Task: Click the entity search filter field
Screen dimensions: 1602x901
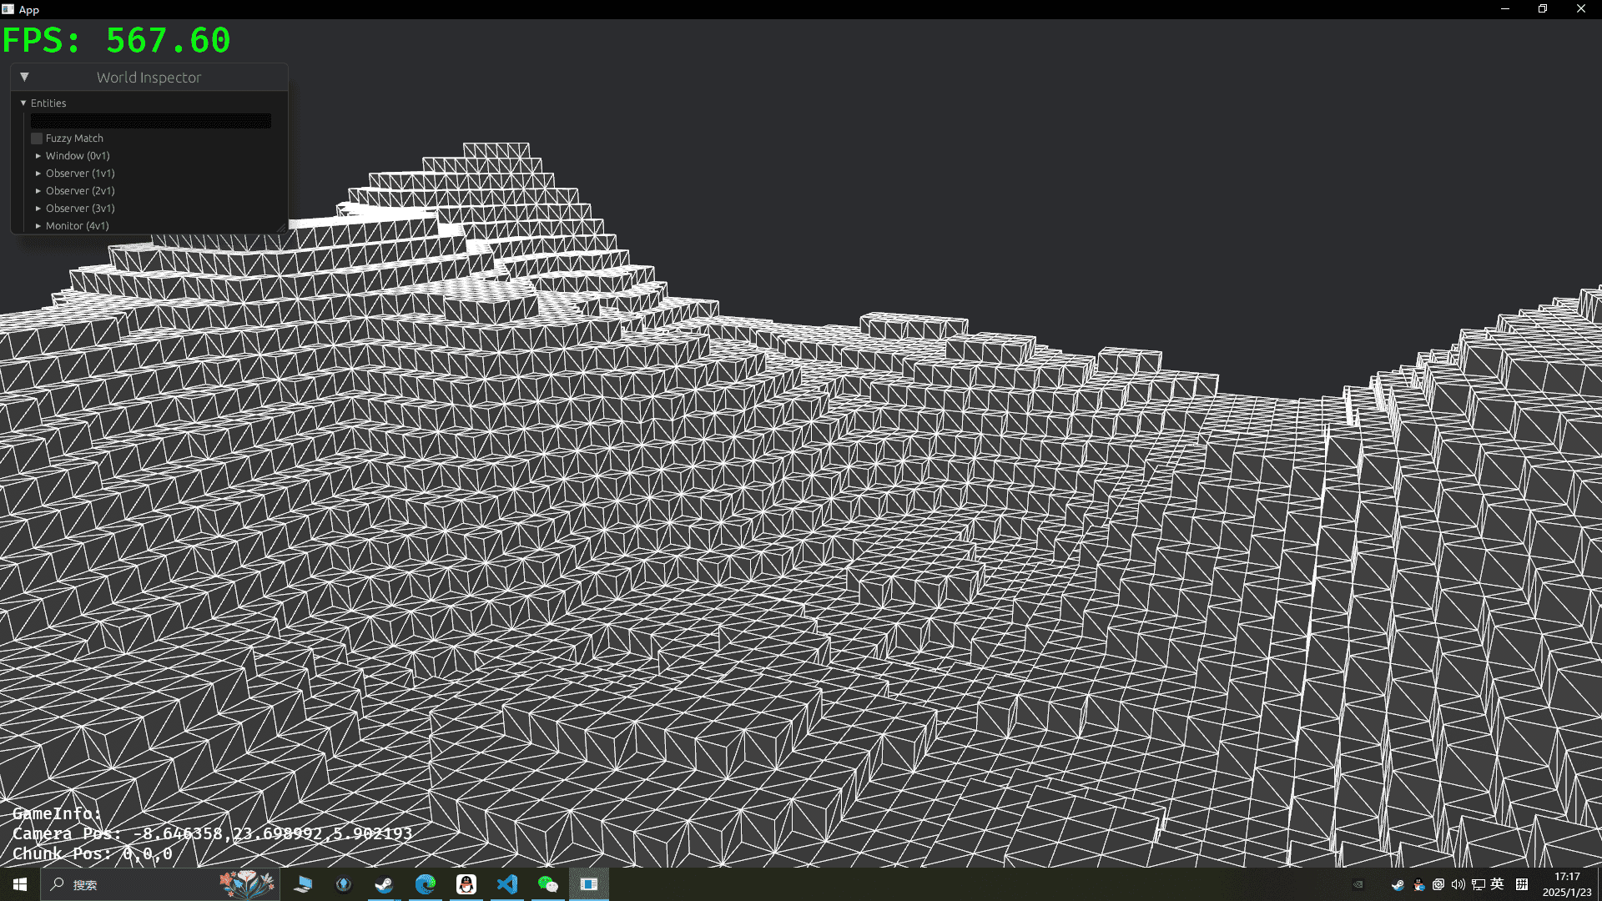Action: pyautogui.click(x=151, y=121)
